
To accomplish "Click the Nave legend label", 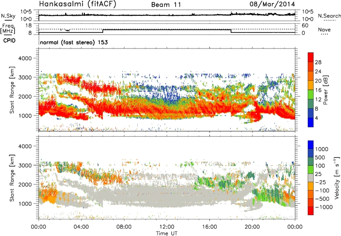I will [x=324, y=29].
